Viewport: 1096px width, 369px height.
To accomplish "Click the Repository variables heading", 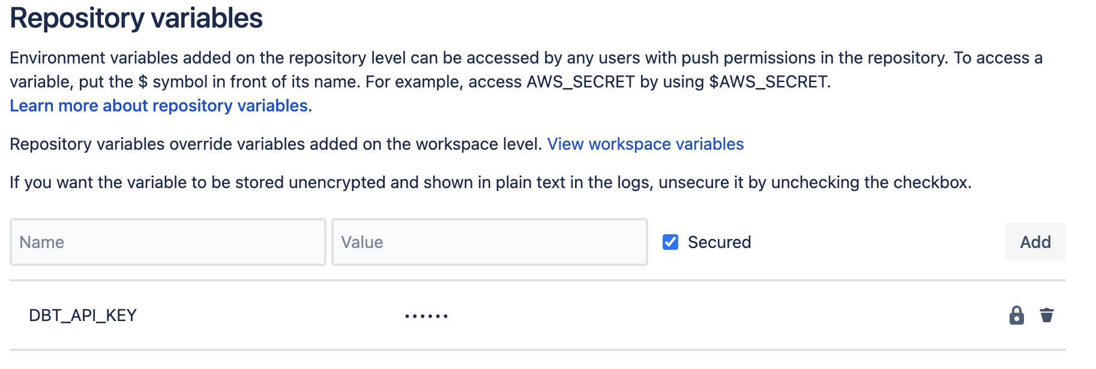I will (x=136, y=18).
